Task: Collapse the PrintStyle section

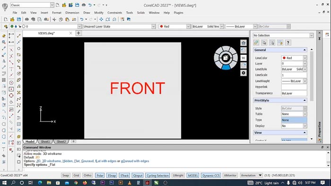Action: 305,100
